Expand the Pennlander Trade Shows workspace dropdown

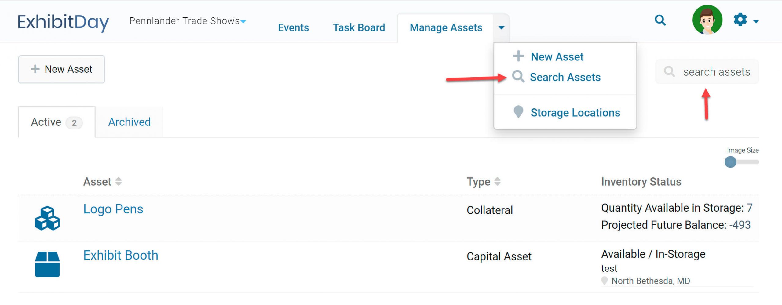click(243, 21)
